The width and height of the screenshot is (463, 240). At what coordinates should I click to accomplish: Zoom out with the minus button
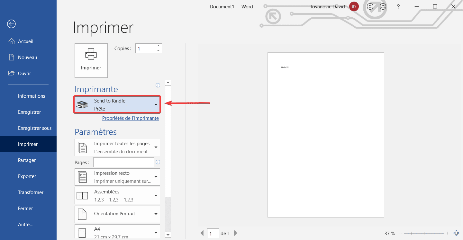pos(401,233)
